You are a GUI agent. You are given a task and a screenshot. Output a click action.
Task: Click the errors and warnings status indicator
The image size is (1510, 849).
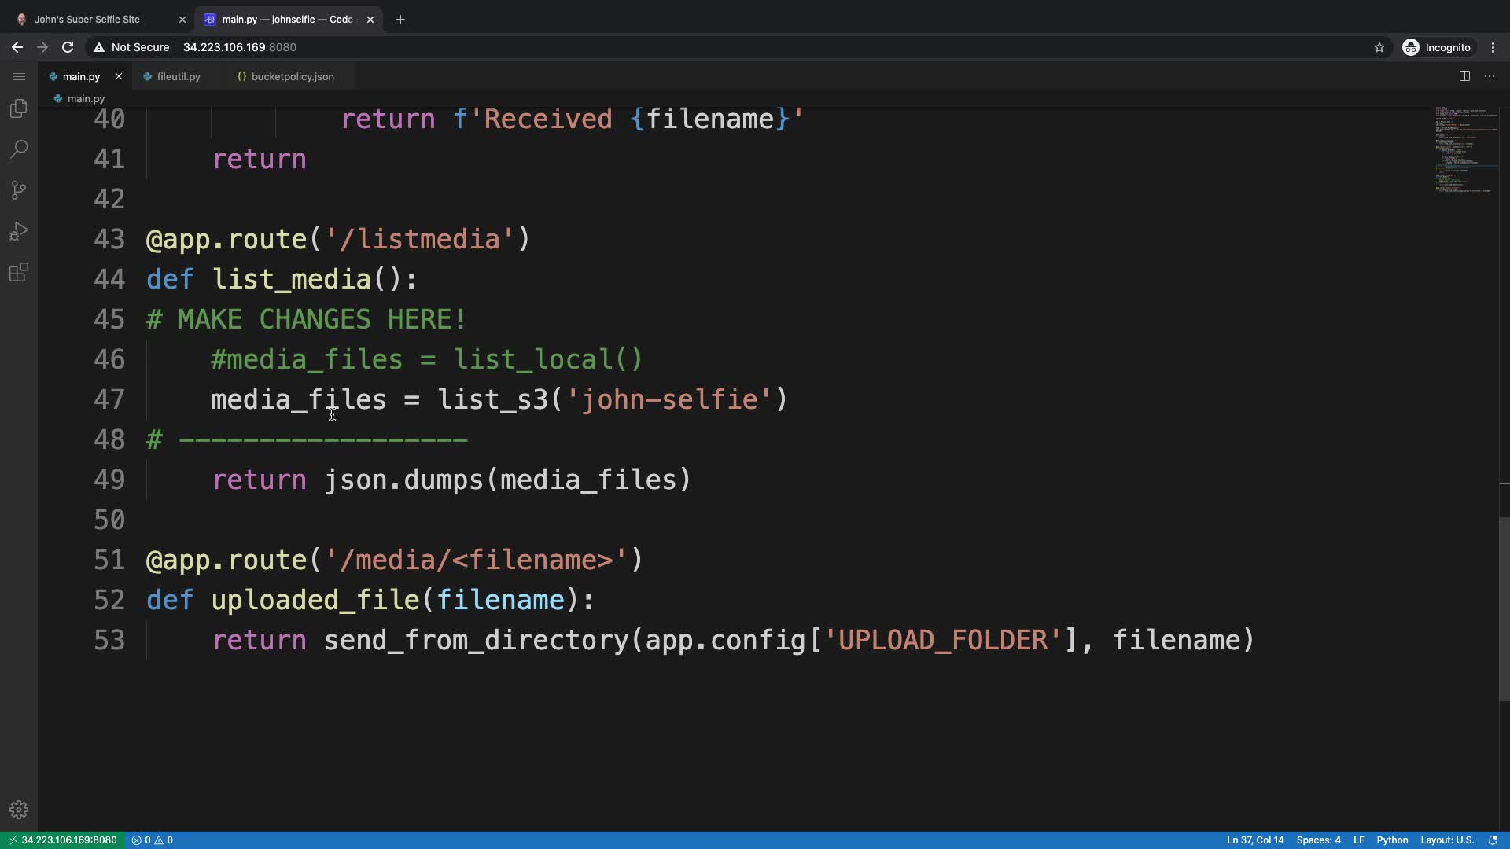tap(153, 840)
